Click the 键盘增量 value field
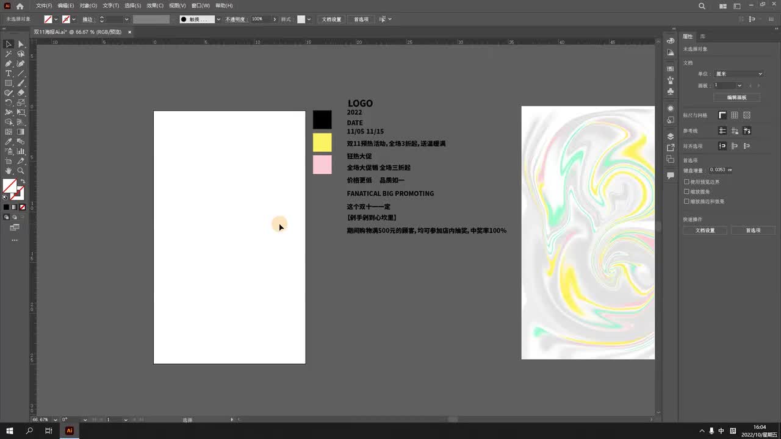 (721, 170)
